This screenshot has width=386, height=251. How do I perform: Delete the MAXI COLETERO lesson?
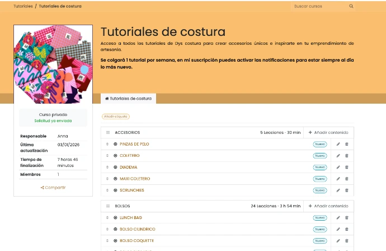(x=346, y=179)
